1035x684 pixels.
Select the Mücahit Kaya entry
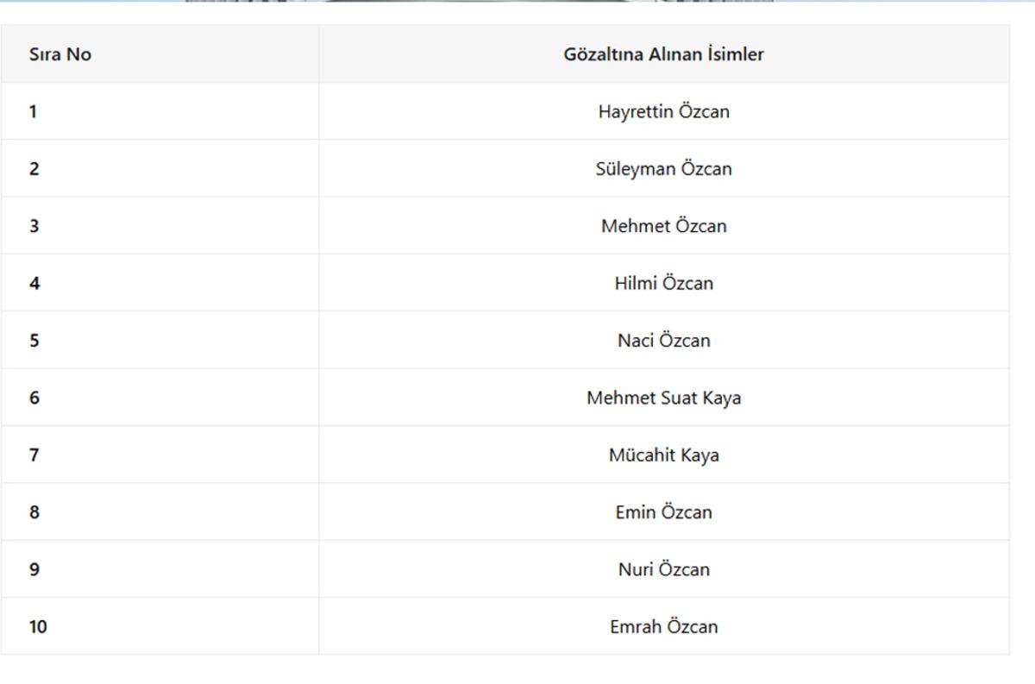tap(663, 455)
